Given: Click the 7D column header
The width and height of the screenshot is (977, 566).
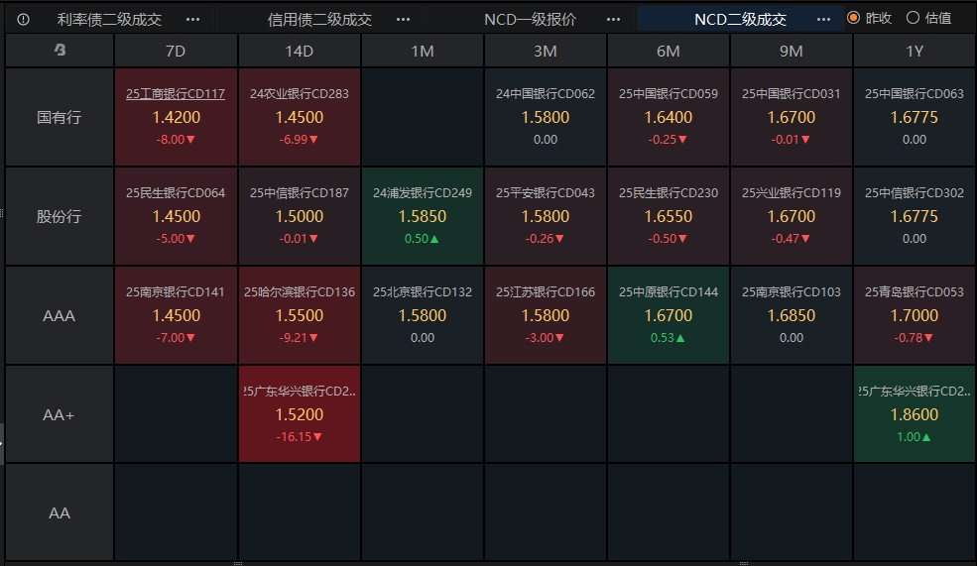Looking at the screenshot, I should tap(176, 51).
